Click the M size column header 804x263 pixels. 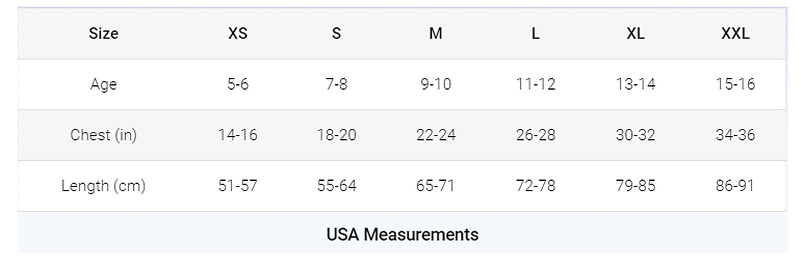click(x=436, y=34)
